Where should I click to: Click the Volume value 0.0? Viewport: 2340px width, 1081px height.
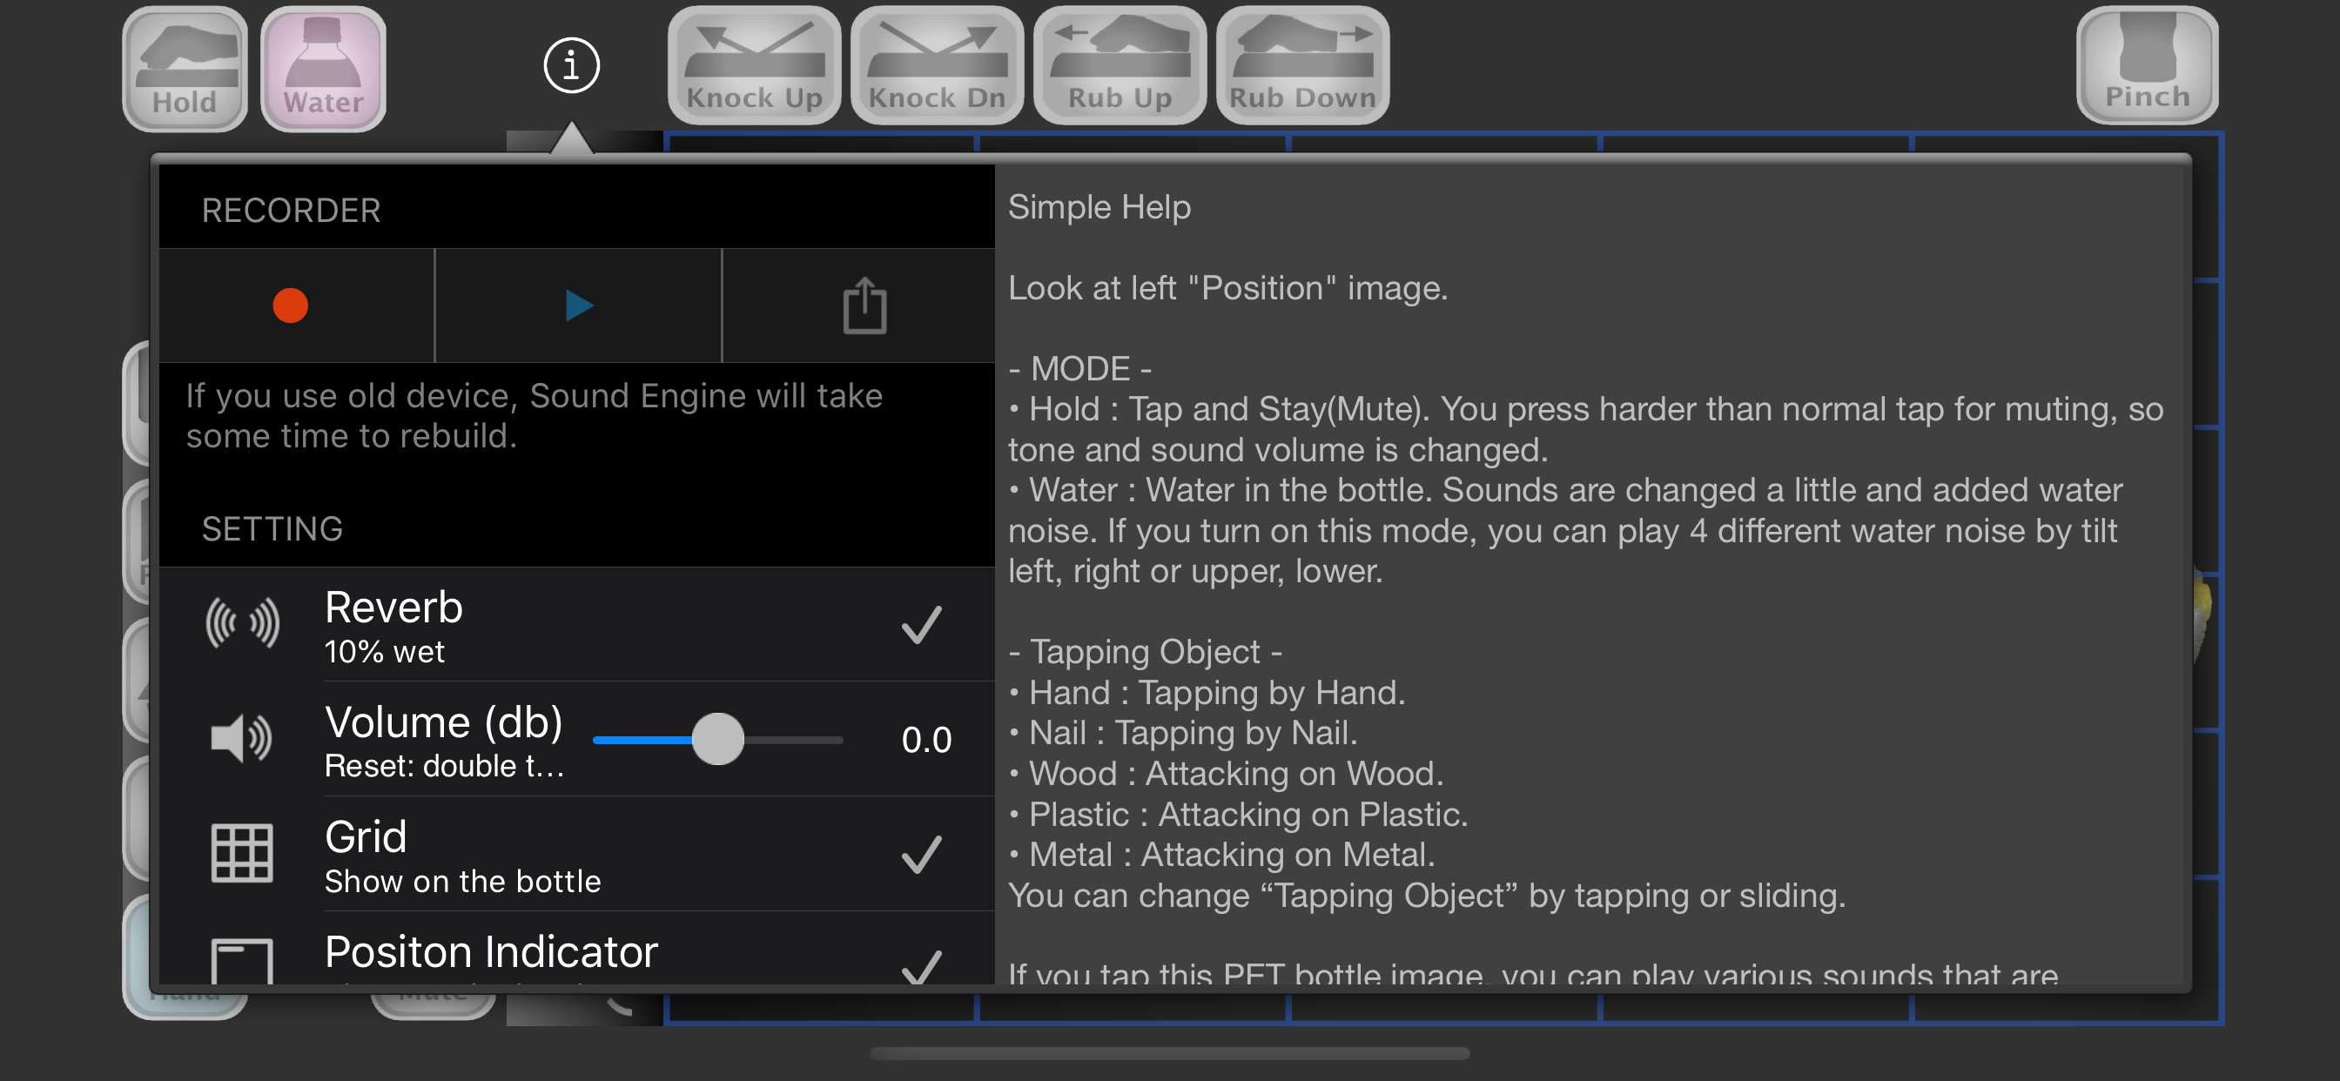(926, 740)
